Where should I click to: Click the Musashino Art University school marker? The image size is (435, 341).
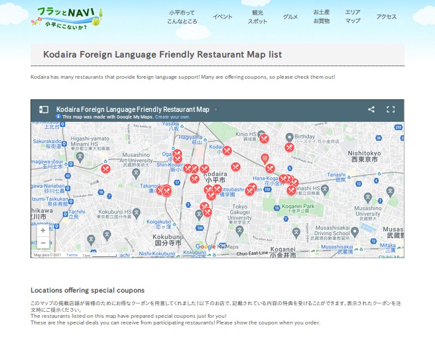[x=136, y=173]
